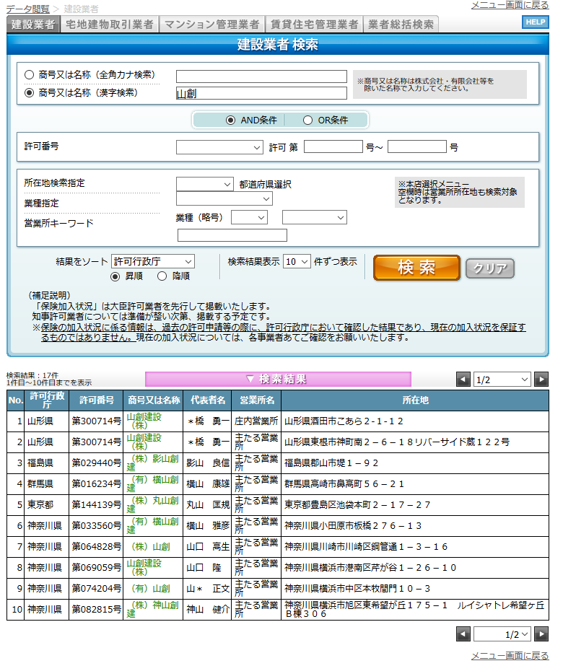
Task: Open the top page selector 1/2 dropdown
Action: click(502, 380)
